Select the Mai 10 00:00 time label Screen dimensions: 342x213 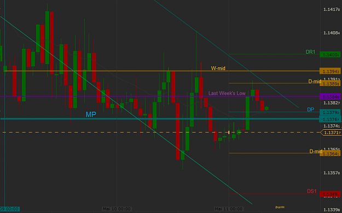117,209
